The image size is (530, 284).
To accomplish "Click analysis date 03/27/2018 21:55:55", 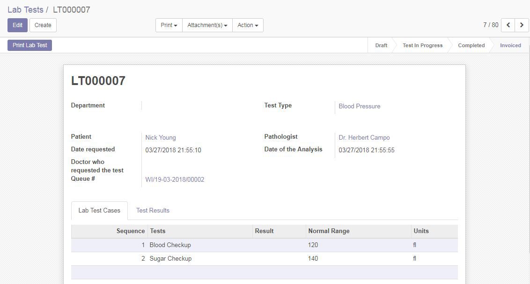I will tap(367, 150).
